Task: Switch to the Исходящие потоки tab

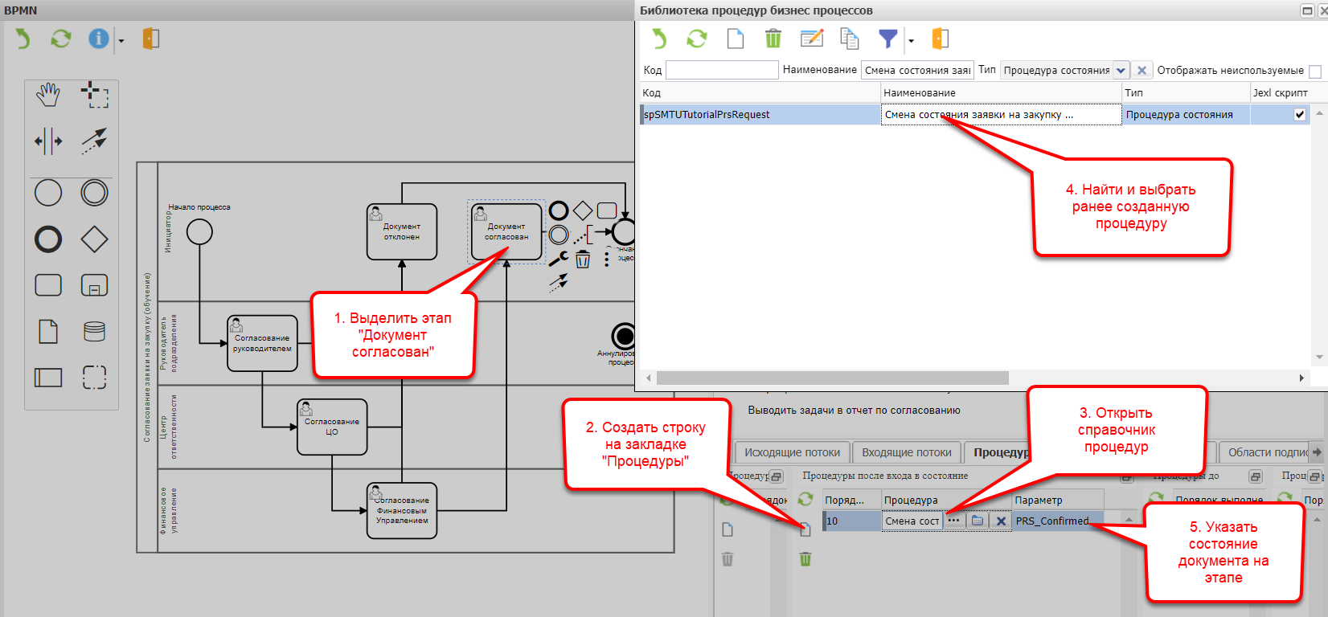Action: [792, 452]
